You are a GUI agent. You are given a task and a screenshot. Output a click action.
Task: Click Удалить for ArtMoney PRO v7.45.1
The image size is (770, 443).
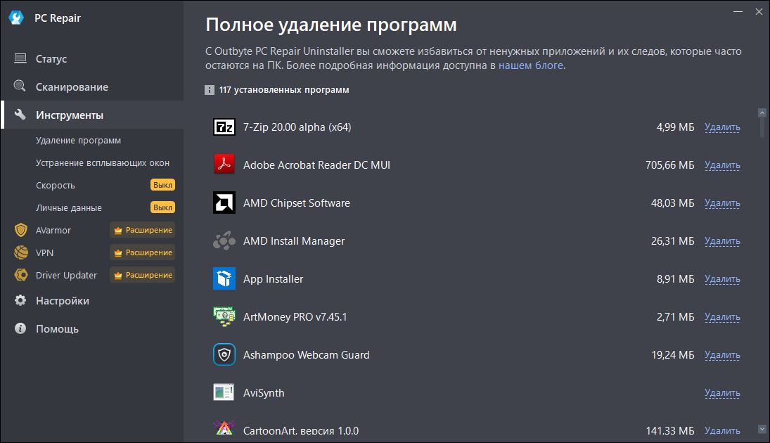click(x=722, y=316)
